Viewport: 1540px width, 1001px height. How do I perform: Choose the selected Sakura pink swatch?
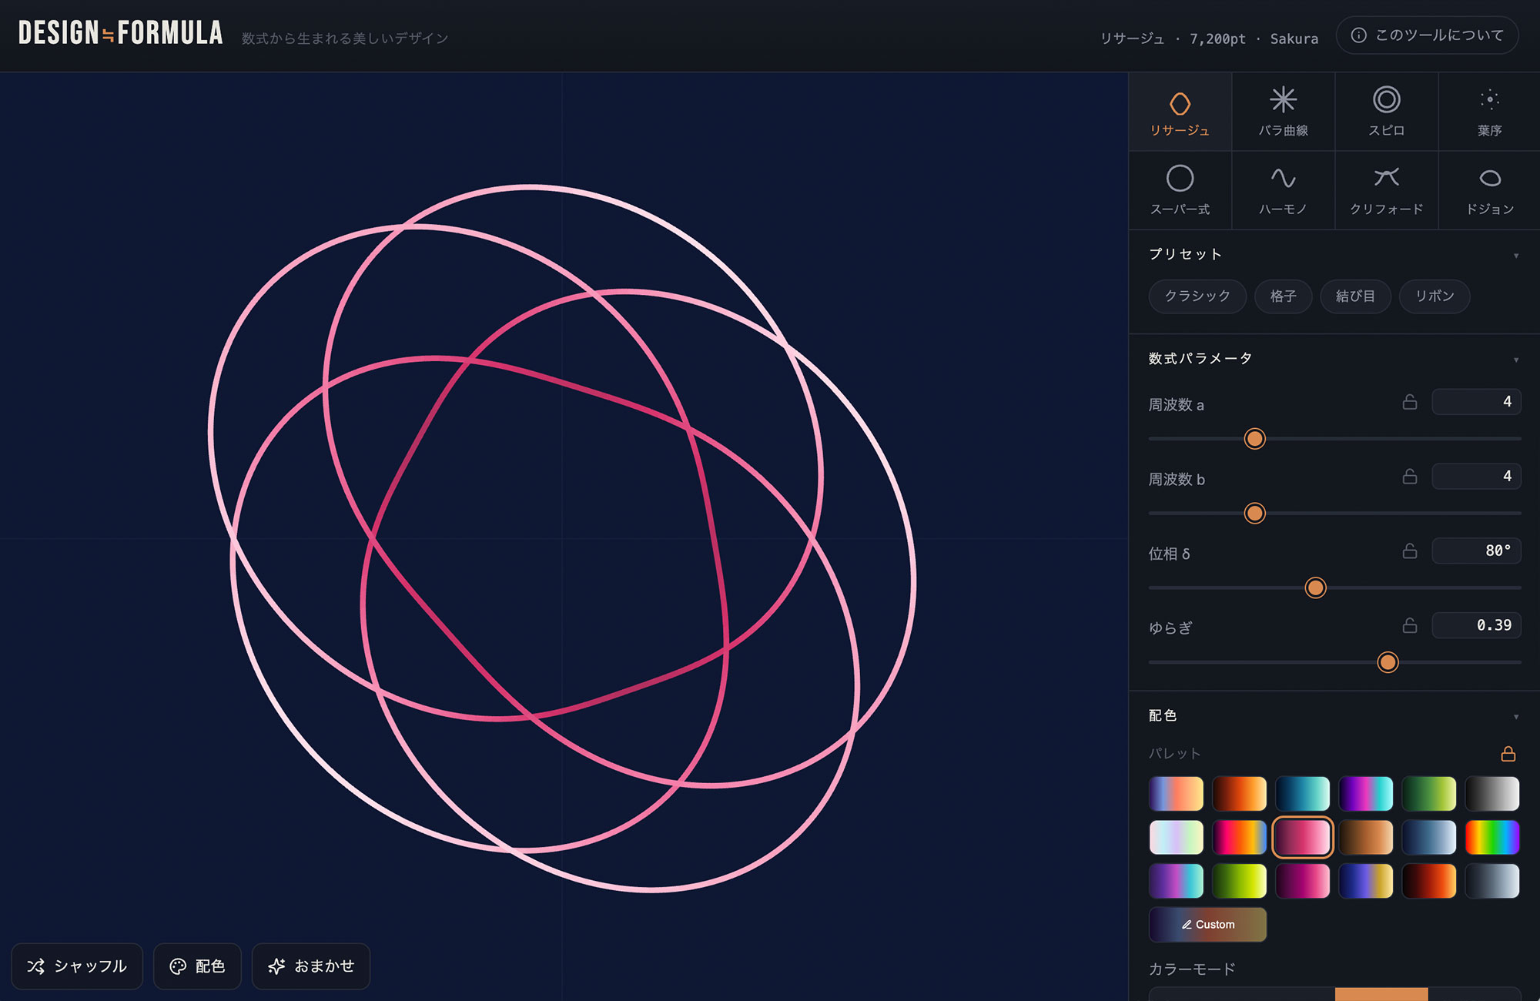pyautogui.click(x=1302, y=838)
